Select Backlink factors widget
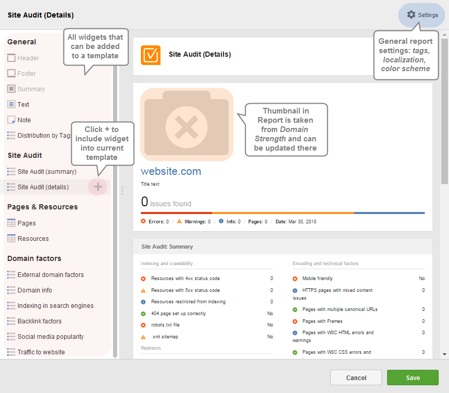The width and height of the screenshot is (449, 393). click(35, 321)
